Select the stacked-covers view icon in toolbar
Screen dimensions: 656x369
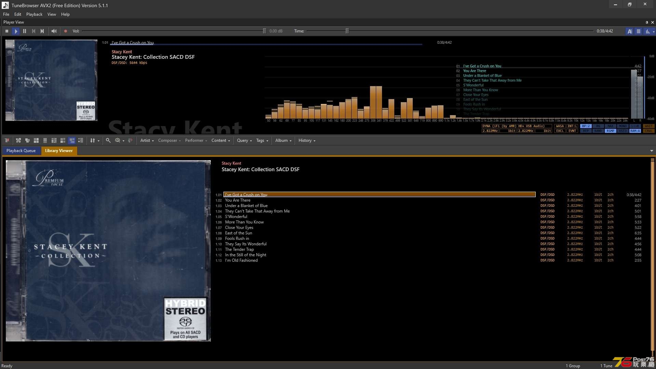click(27, 140)
